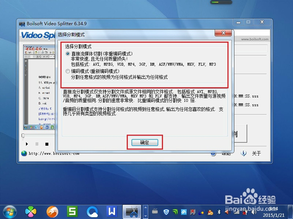Screen dimensions: 293x219
Task: Pause the video playback
Action: tap(37, 144)
